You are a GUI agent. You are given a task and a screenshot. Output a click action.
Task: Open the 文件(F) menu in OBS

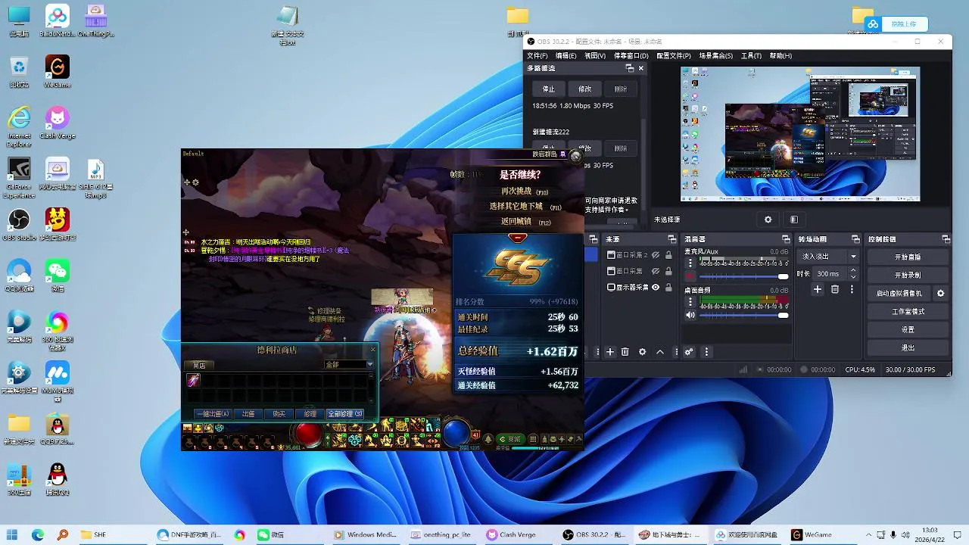537,55
